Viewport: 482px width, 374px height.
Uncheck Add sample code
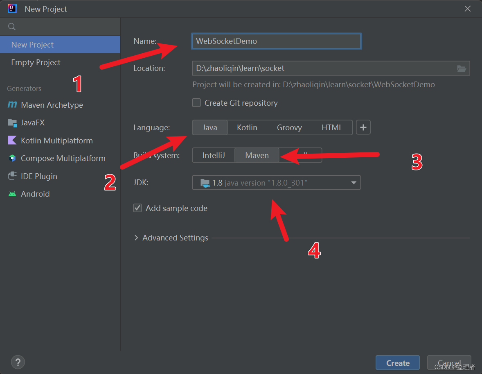[x=137, y=208]
